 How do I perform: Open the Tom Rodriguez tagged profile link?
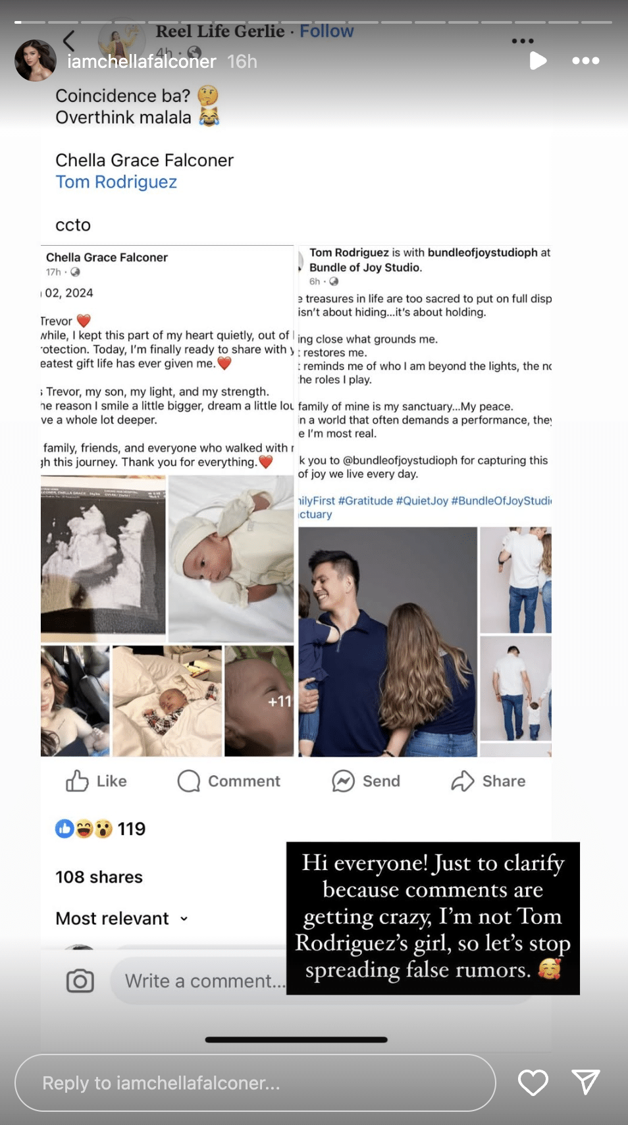point(116,182)
